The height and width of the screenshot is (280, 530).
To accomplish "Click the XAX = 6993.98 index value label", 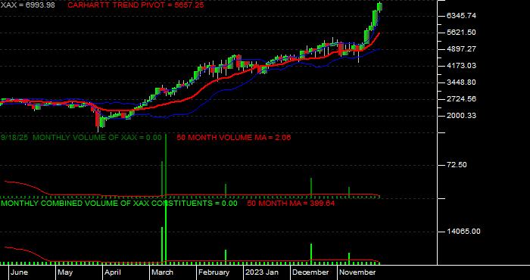I will pyautogui.click(x=28, y=5).
